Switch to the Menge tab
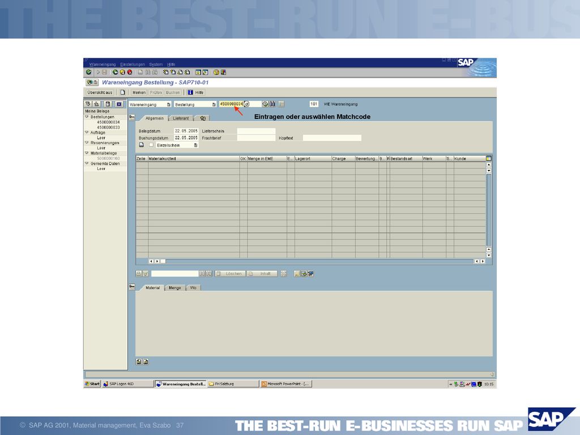 175,288
